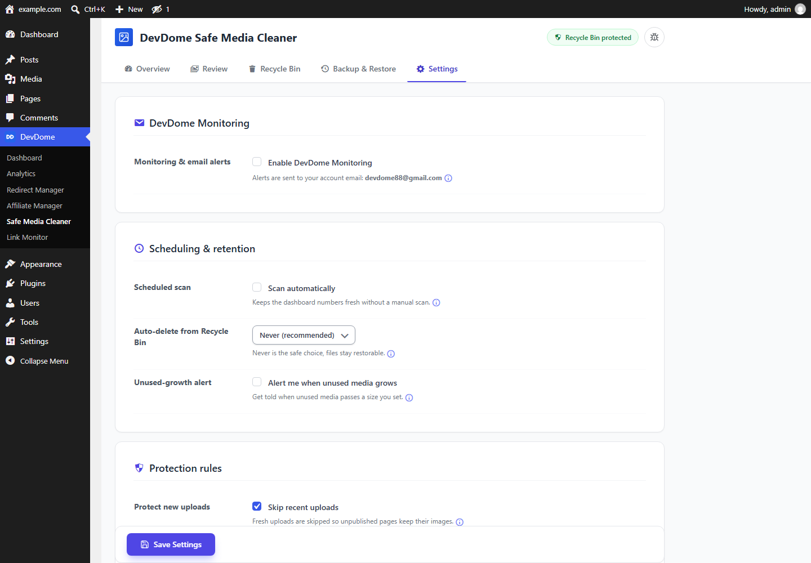Click the 'Protection rules' heading

coord(185,468)
